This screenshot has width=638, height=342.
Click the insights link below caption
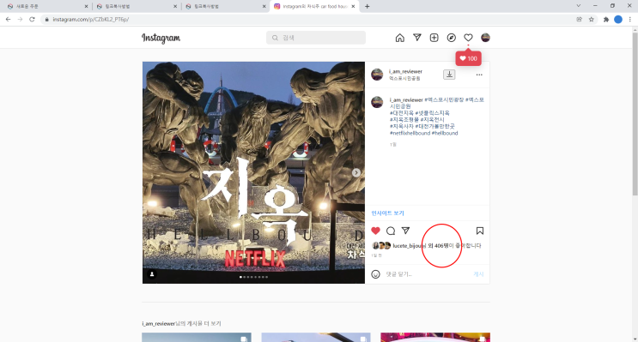pyautogui.click(x=387, y=213)
